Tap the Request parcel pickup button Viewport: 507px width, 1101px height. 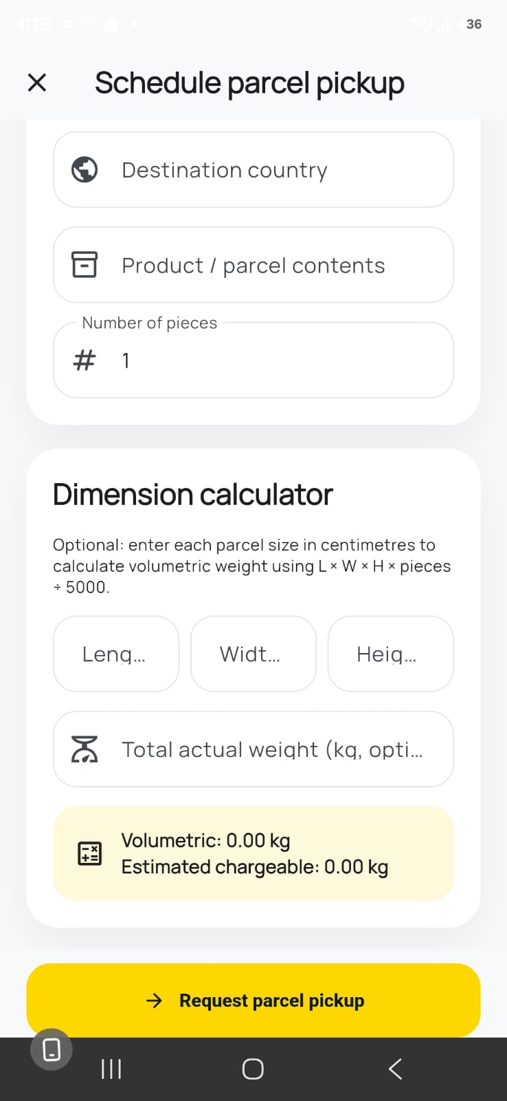coord(253,1000)
